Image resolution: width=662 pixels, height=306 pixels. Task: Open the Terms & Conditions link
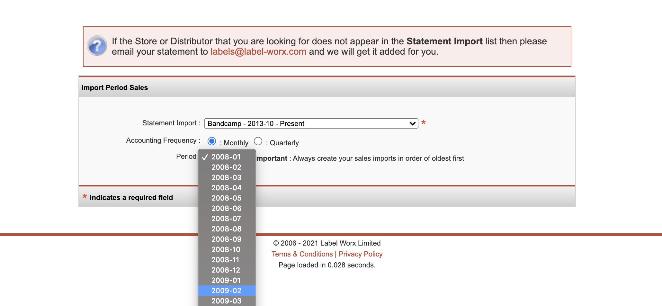point(302,254)
